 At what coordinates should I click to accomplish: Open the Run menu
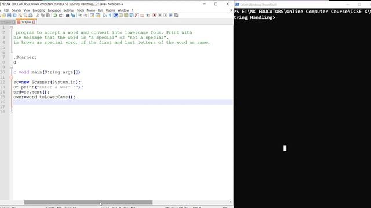tap(100, 10)
